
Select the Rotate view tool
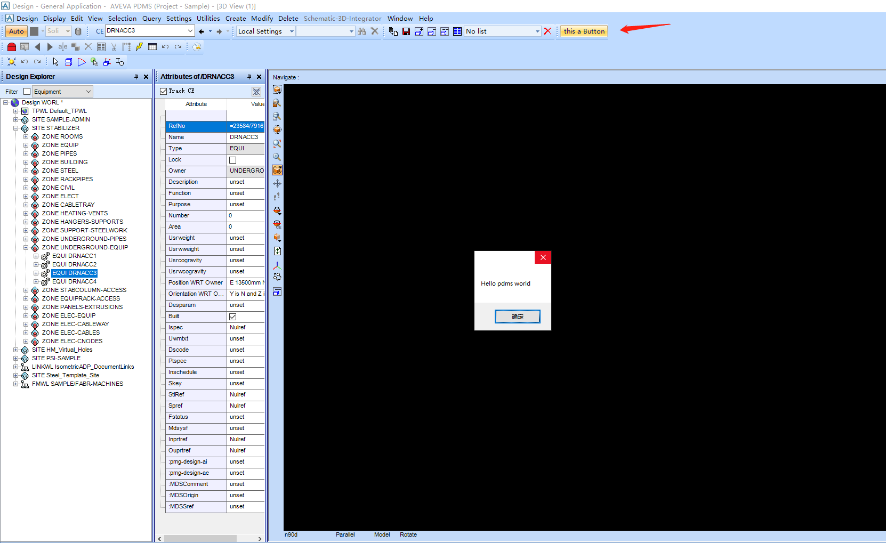[277, 170]
